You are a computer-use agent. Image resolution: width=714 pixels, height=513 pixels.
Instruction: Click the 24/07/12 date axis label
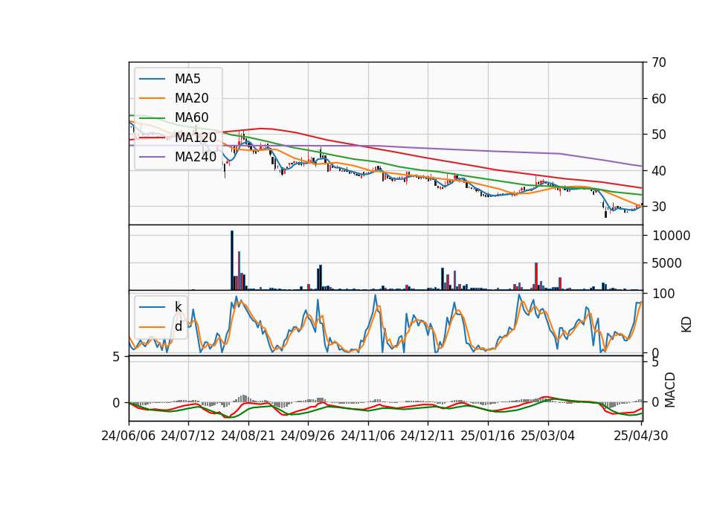pos(188,436)
